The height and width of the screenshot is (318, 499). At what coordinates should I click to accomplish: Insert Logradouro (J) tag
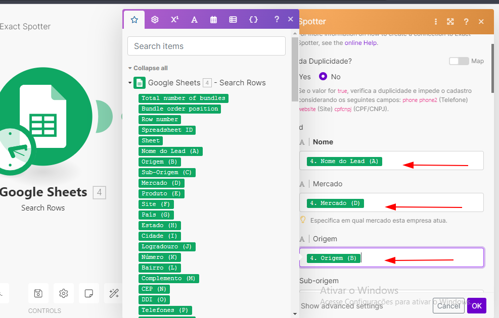tap(167, 246)
